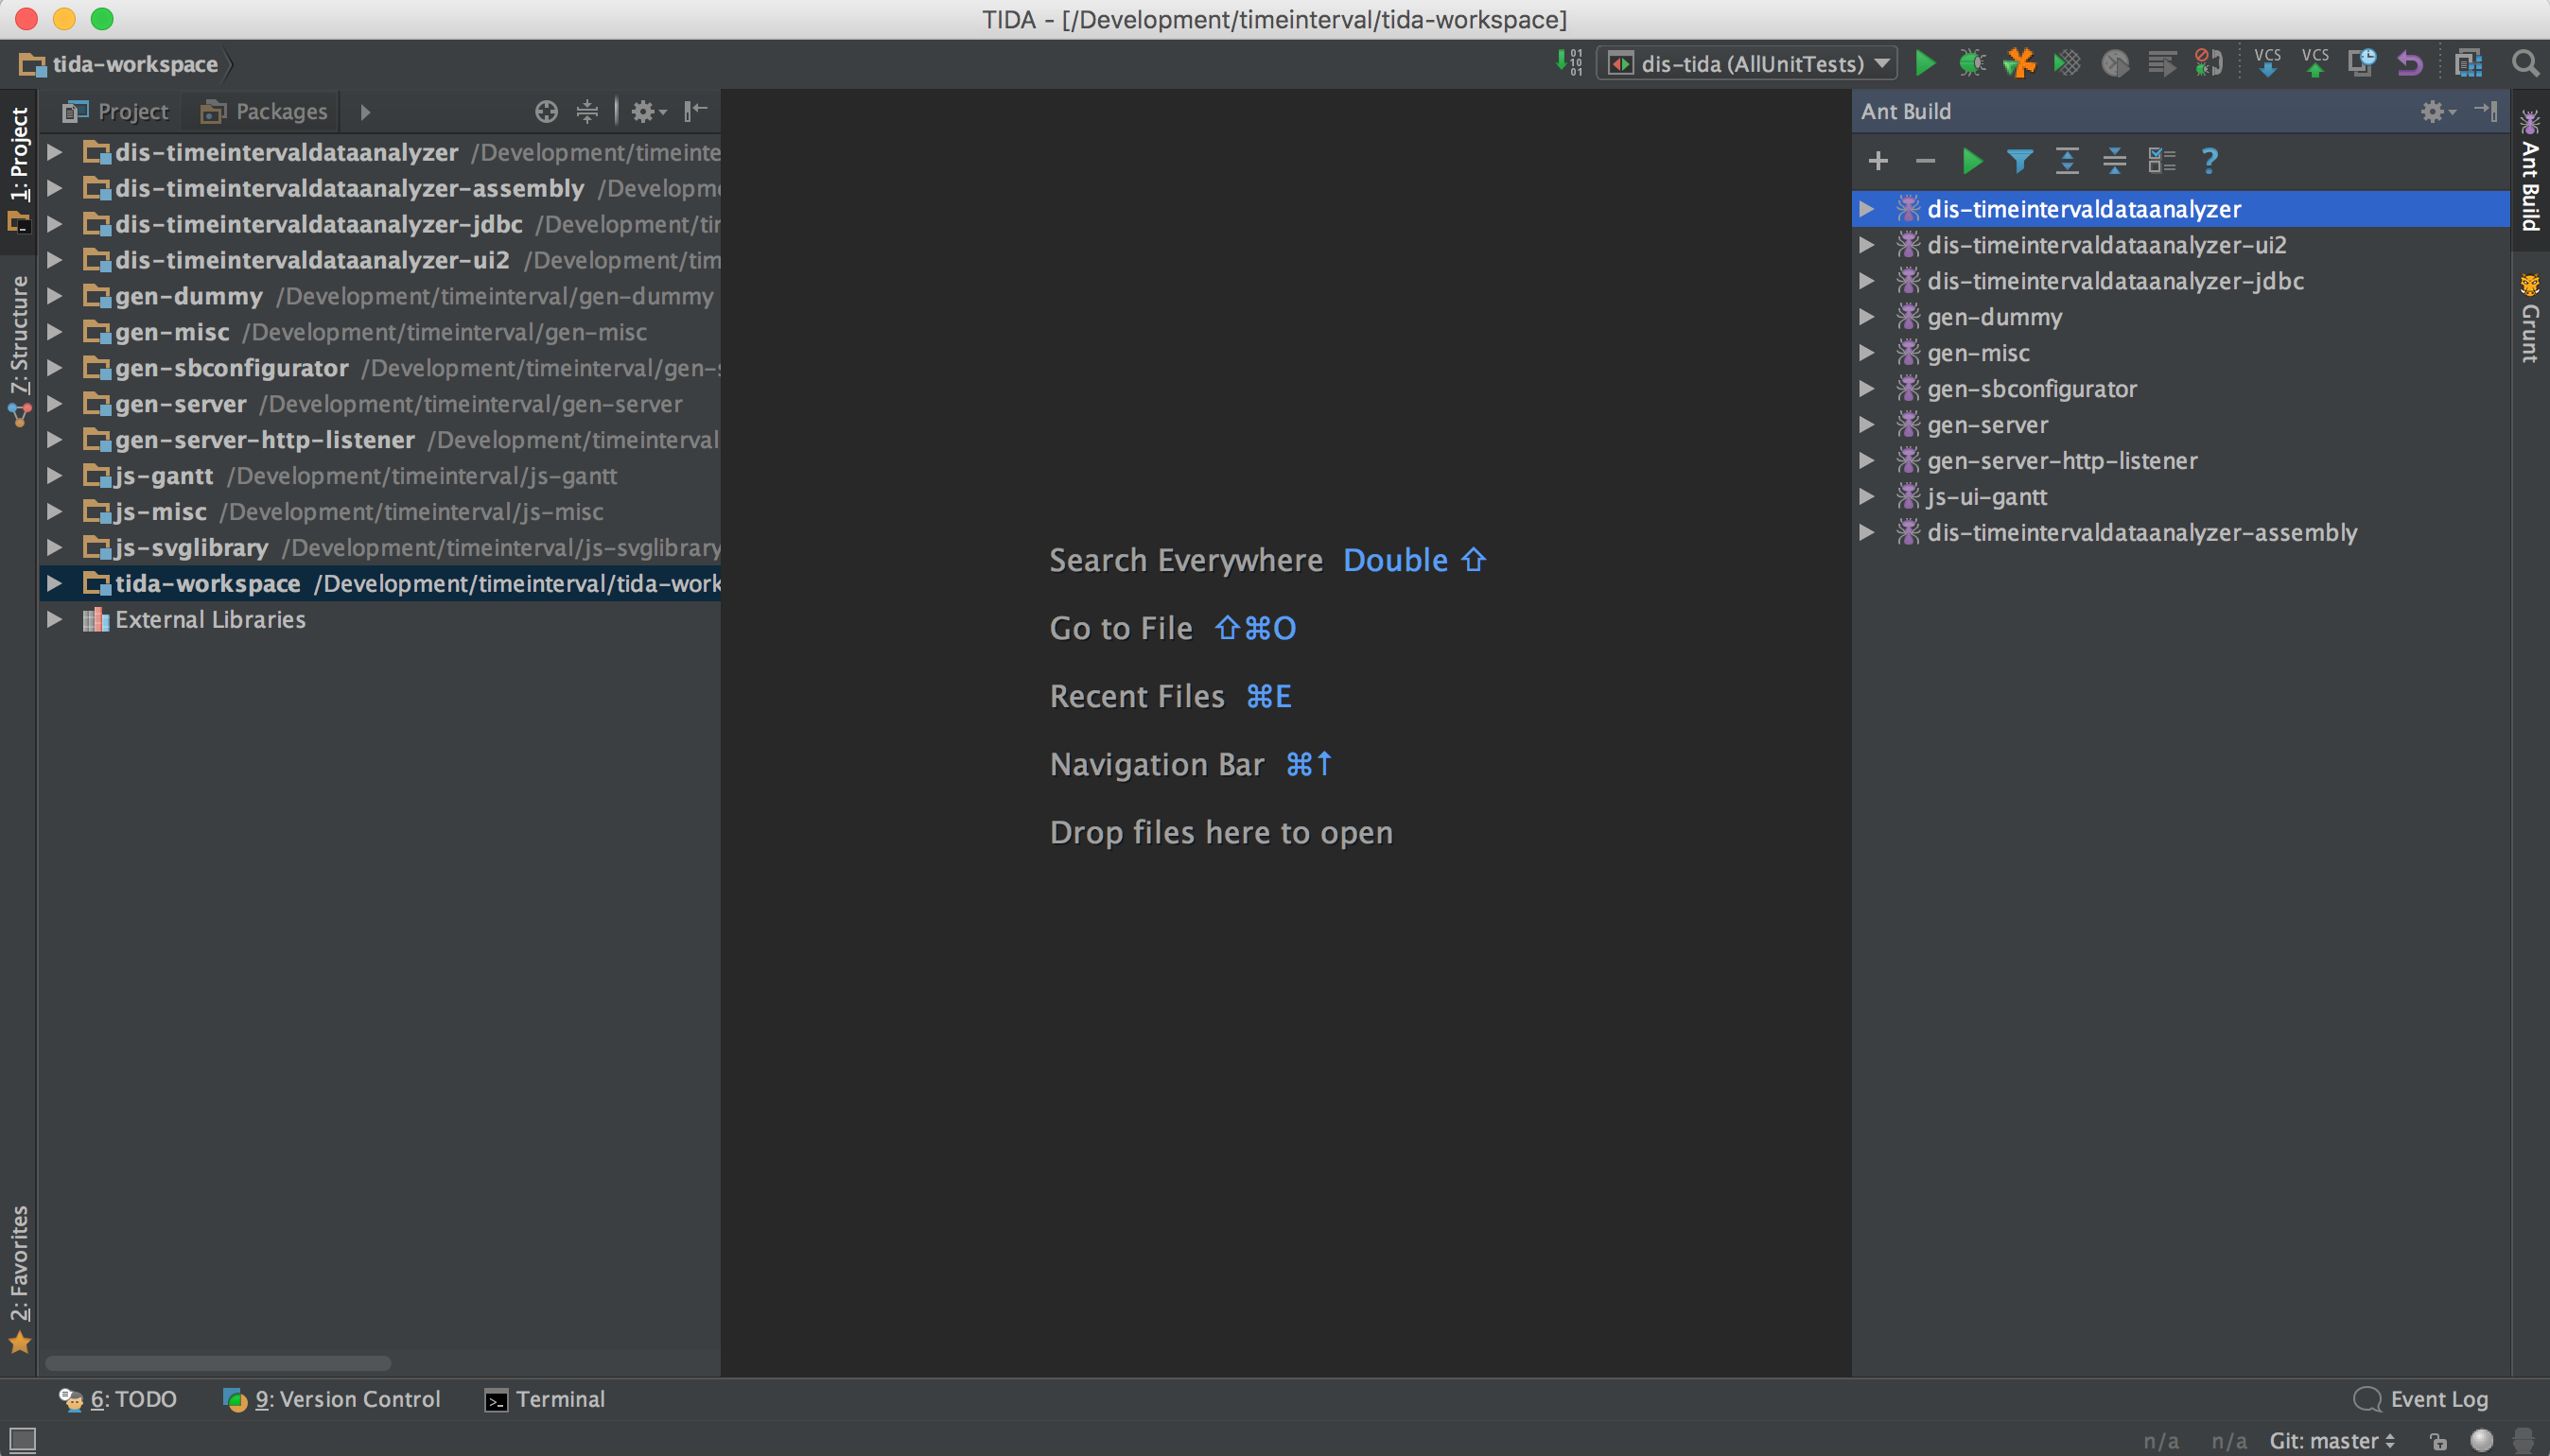
Task: Open Search Everywhere magnifier icon
Action: 2524,63
